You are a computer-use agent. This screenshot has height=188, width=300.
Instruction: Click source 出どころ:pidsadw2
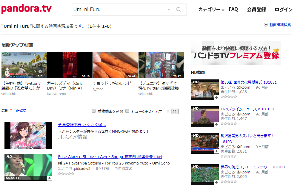coord(74,169)
